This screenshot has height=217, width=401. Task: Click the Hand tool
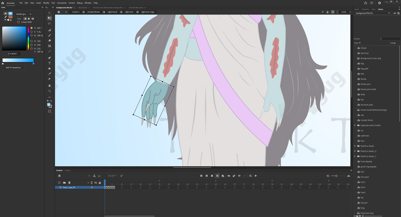coord(49,85)
